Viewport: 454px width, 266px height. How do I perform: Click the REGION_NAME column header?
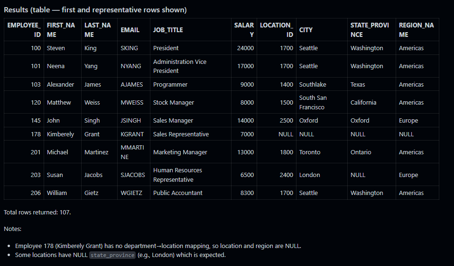point(416,30)
